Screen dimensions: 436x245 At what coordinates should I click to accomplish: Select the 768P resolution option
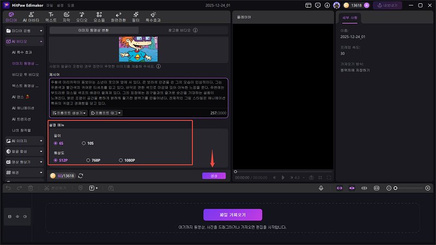[93, 160]
